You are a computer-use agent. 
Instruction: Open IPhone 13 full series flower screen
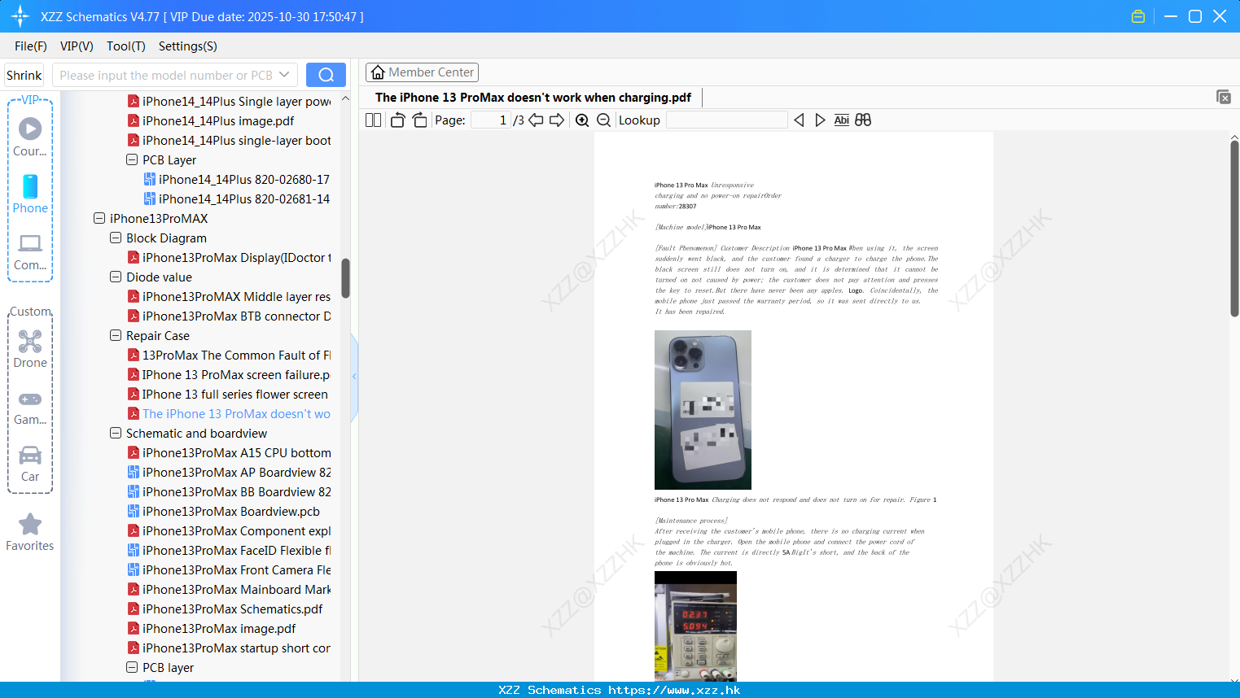coord(230,394)
